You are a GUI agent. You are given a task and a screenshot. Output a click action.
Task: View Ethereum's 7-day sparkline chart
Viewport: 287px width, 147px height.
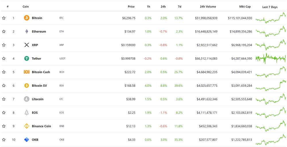coord(271,32)
